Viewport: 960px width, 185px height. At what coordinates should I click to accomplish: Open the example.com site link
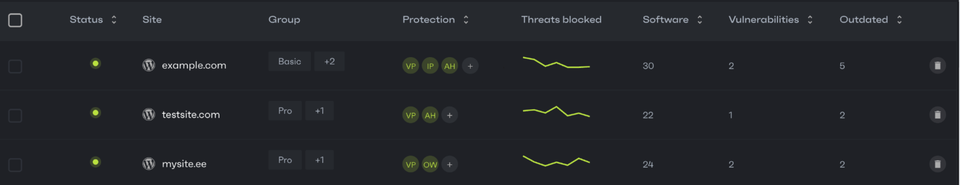[194, 65]
